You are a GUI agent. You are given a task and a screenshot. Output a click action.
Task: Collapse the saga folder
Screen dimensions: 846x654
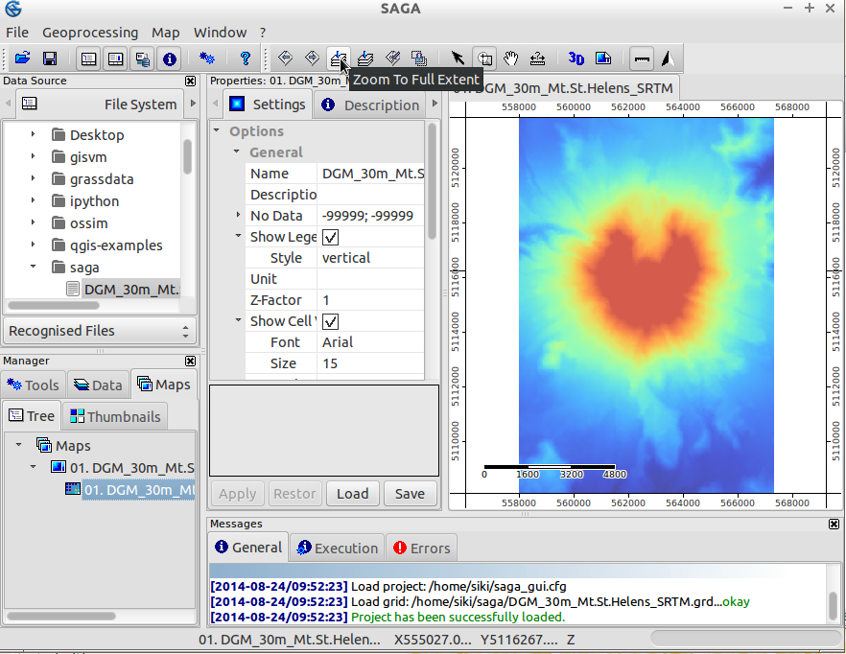33,267
